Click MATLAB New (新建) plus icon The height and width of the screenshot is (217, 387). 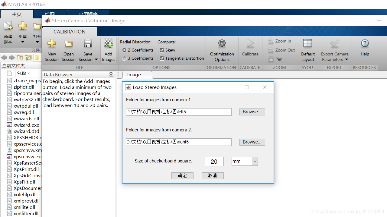23,26
